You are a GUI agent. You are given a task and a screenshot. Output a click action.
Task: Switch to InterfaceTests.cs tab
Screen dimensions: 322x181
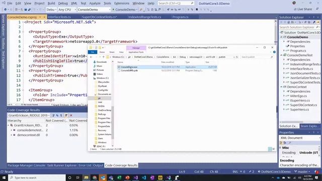point(59,17)
